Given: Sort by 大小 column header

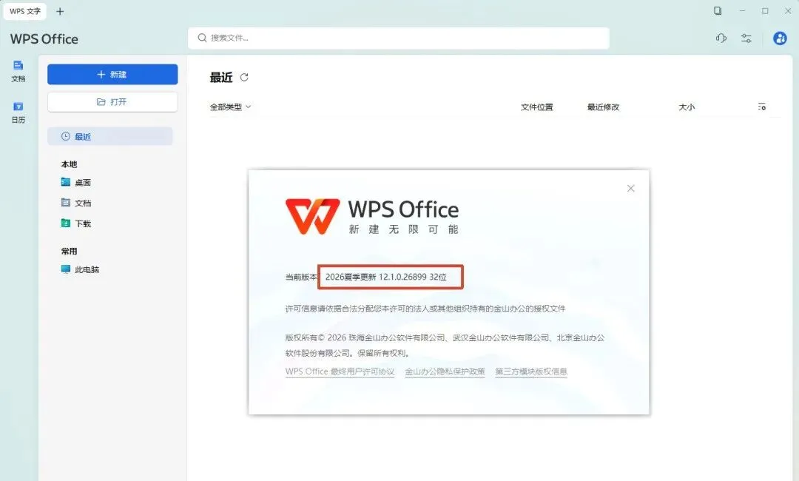Looking at the screenshot, I should (687, 107).
